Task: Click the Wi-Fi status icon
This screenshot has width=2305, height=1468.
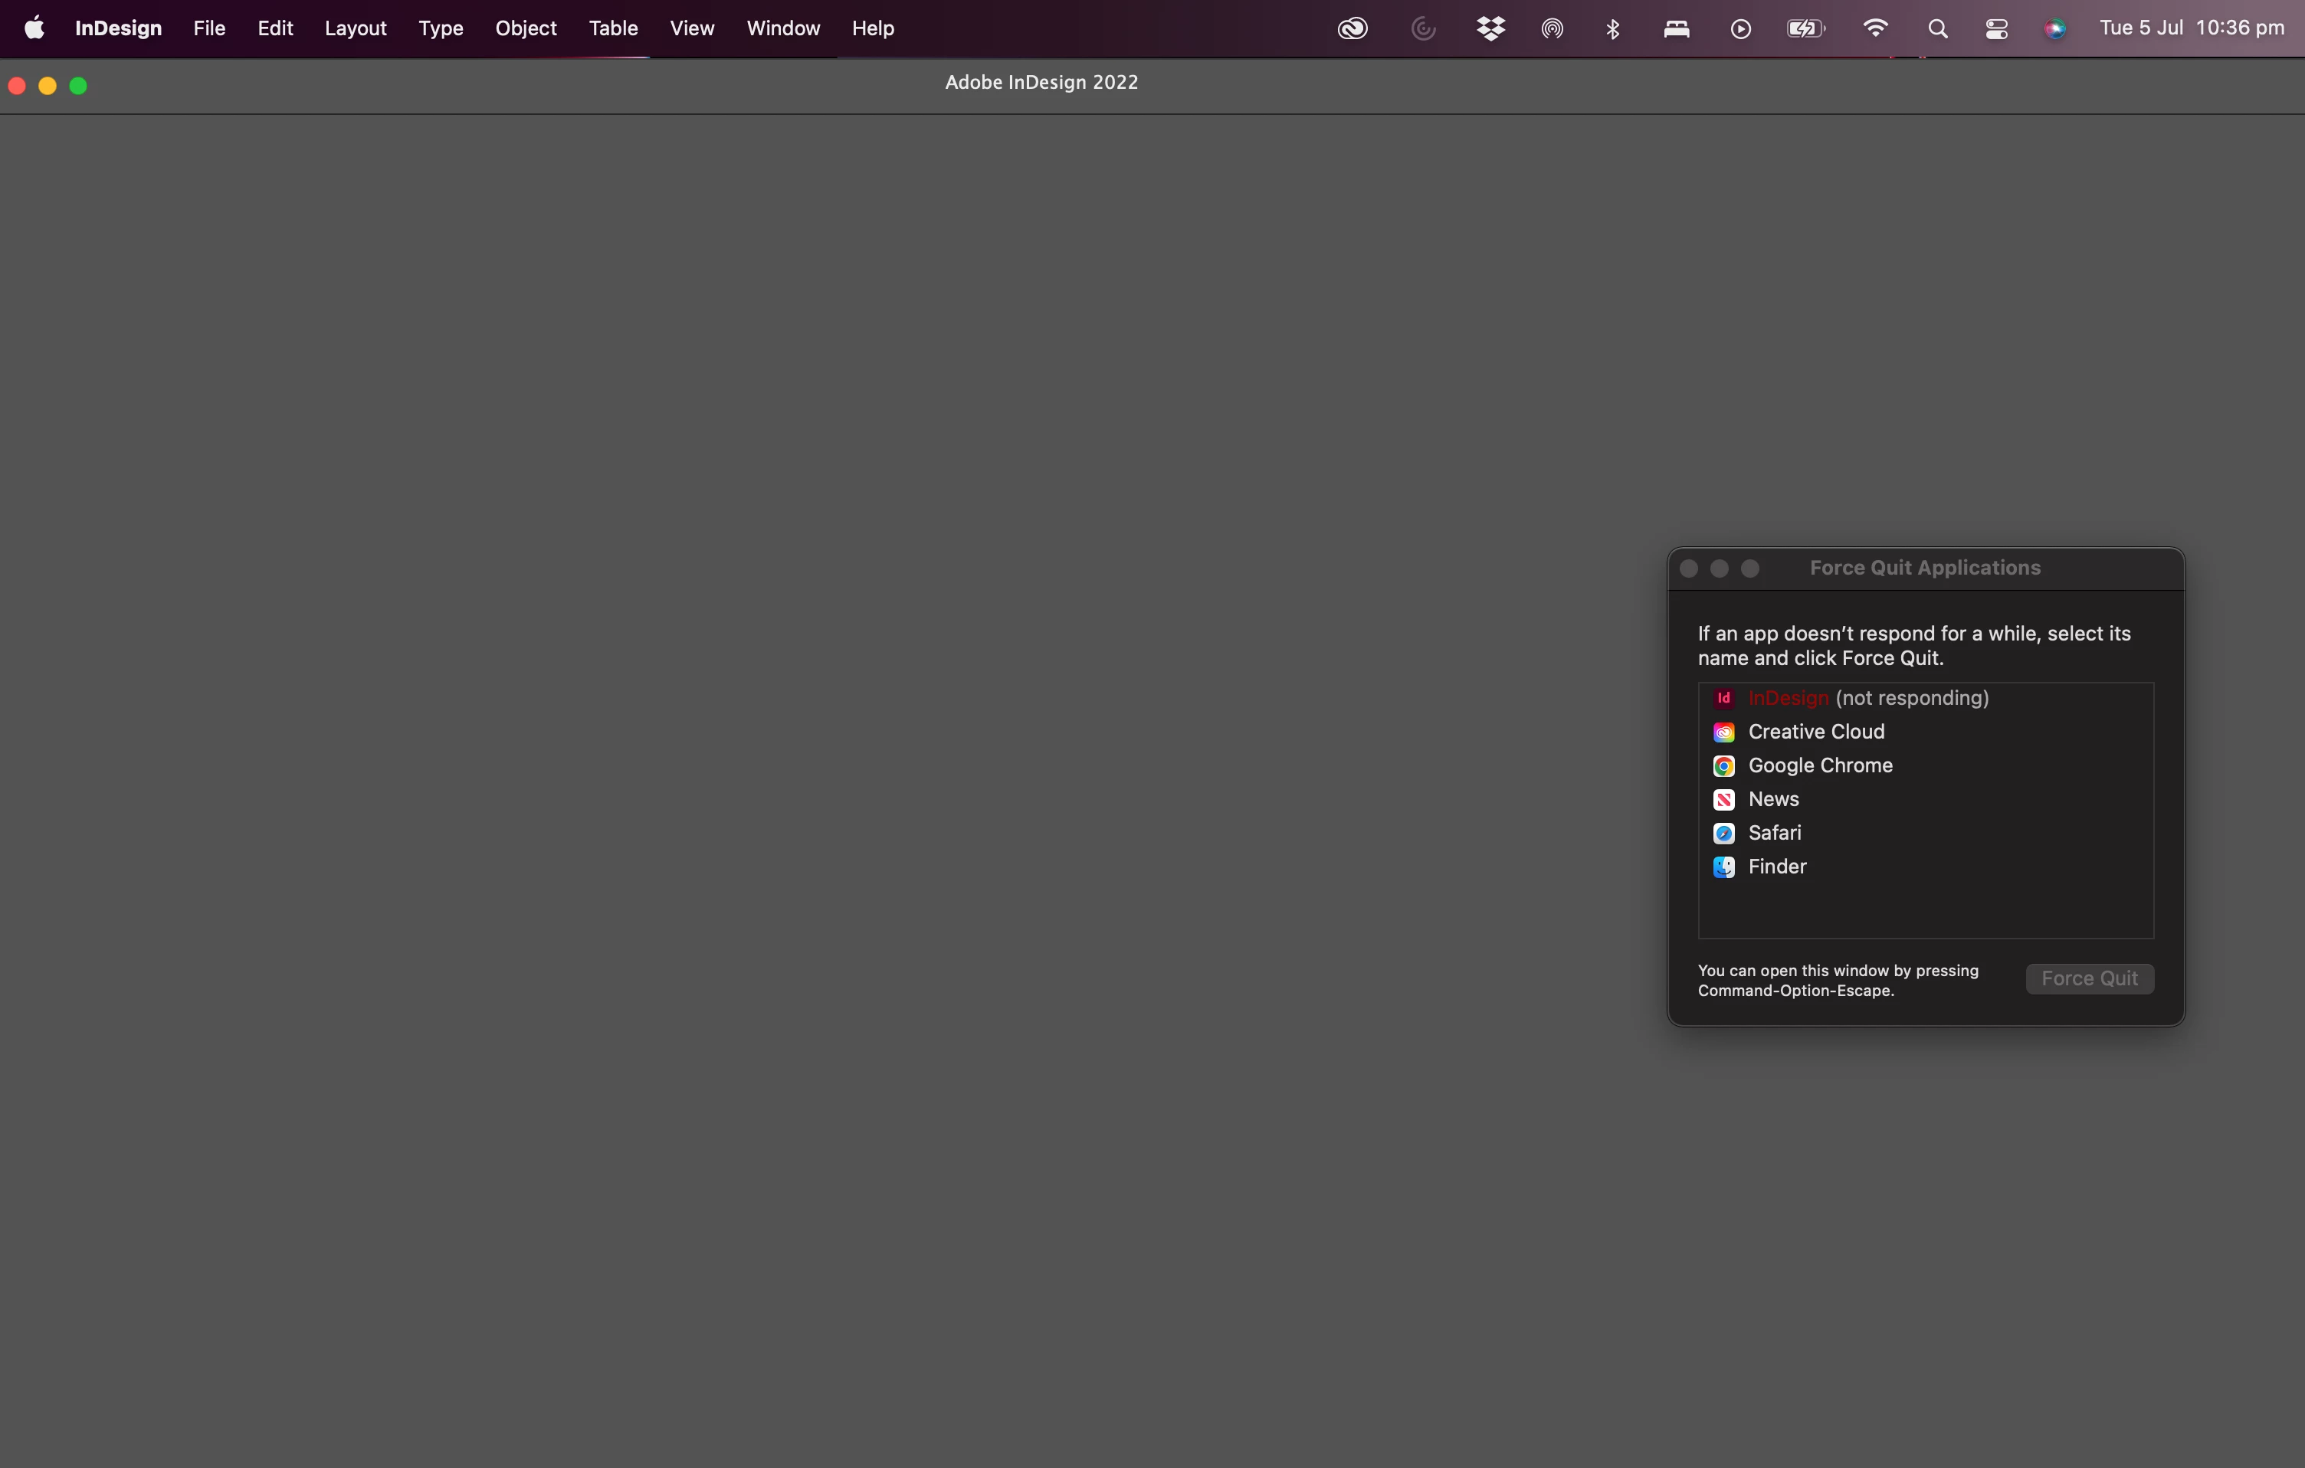Action: coord(1874,28)
